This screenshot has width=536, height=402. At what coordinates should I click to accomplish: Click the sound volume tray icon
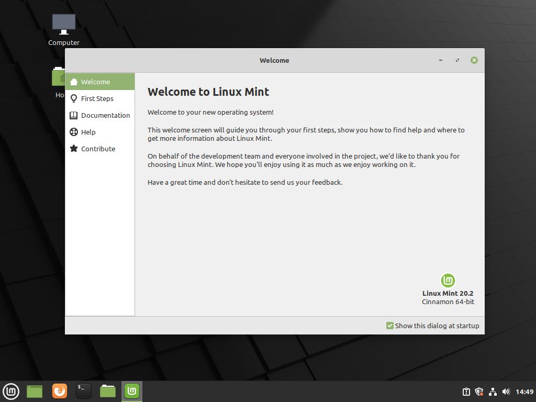click(x=506, y=392)
